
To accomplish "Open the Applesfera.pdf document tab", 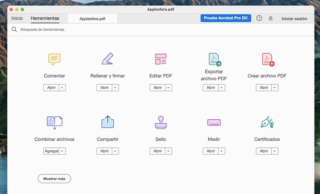I will point(92,19).
